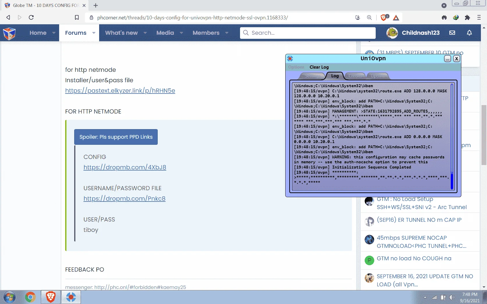Open the browser hamburger menu

pyautogui.click(x=479, y=18)
